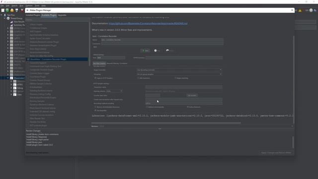Screen dimensions: 318x179
Task: Tick the Auto-Stop Listener checkbox
Action: point(28,49)
